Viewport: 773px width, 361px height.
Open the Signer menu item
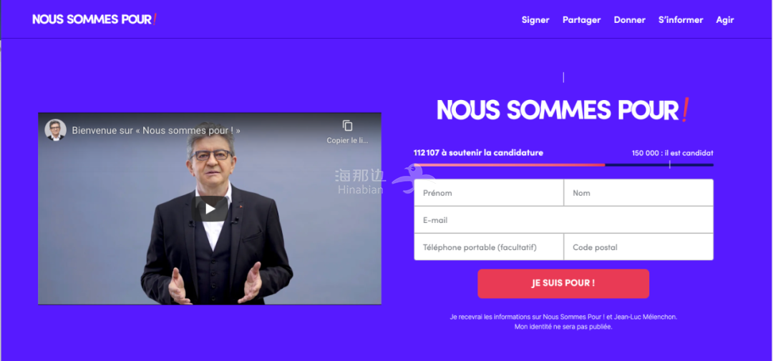tap(535, 20)
